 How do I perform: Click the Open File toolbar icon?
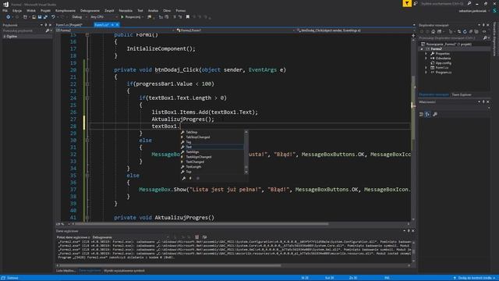[34, 17]
